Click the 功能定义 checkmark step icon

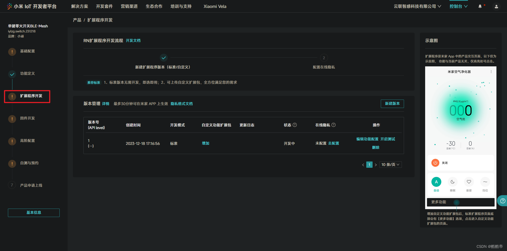[12, 74]
